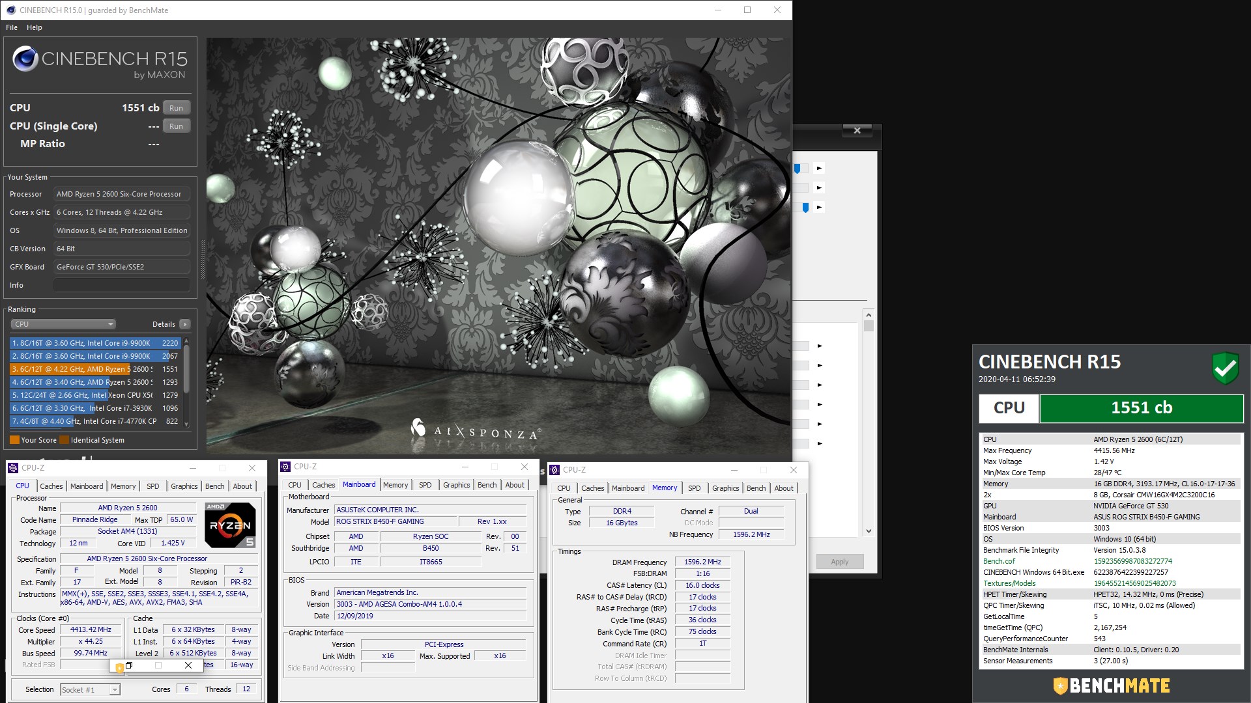Select ranking entry Intel Core i7-3930K
1251x703 pixels.
click(95, 408)
